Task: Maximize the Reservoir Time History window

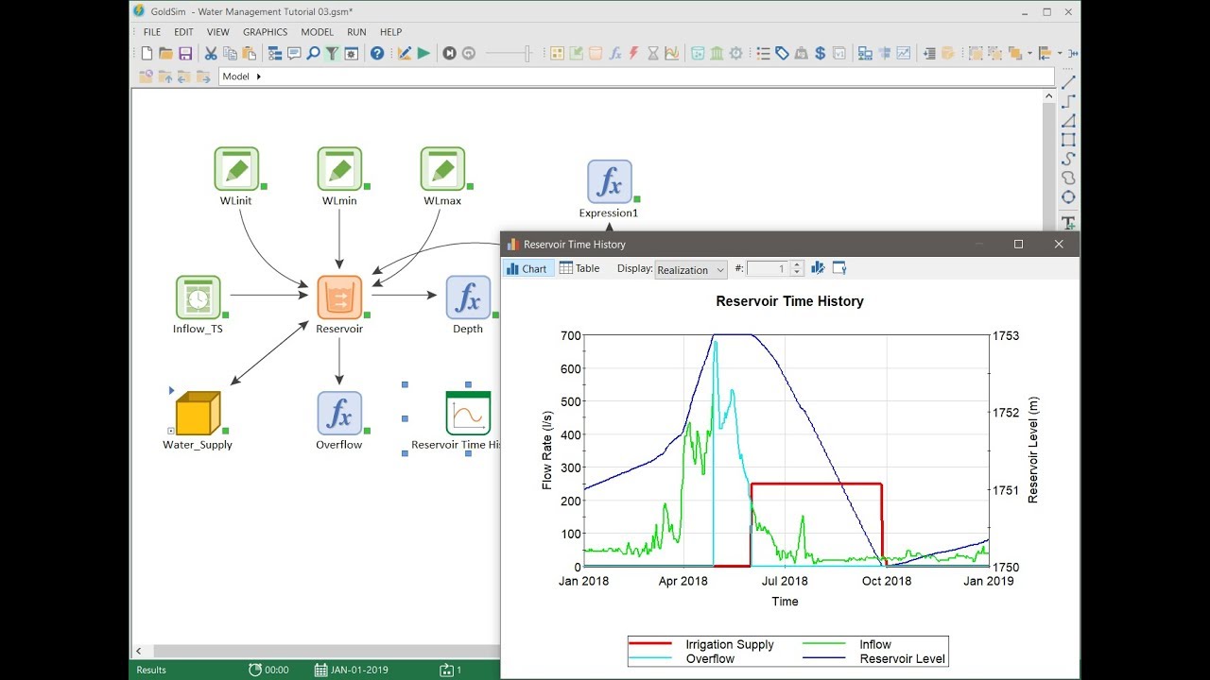Action: pyautogui.click(x=1018, y=244)
